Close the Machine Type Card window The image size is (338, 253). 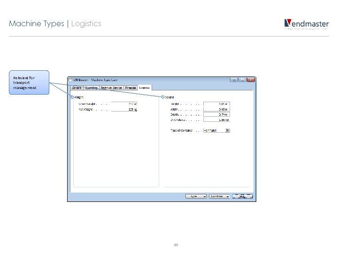[251, 80]
